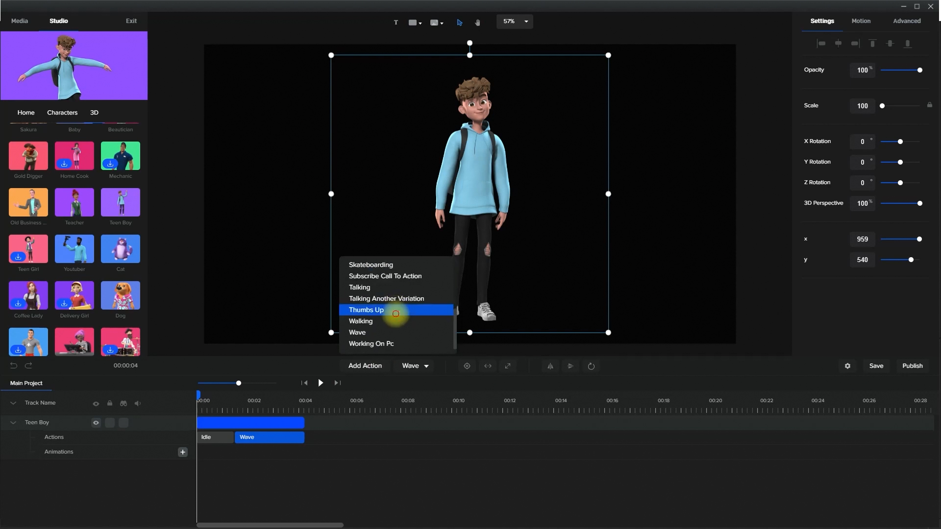Click the fit-width double arrow icon
The width and height of the screenshot is (941, 529).
(488, 366)
